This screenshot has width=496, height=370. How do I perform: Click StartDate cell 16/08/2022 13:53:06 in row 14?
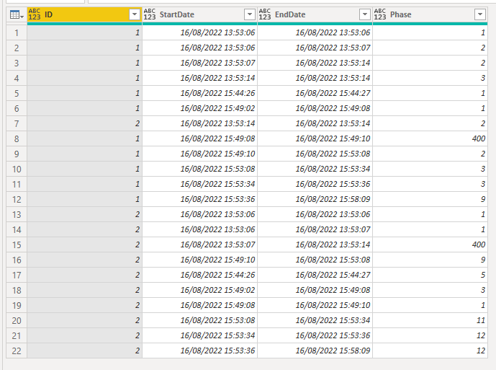click(200, 229)
